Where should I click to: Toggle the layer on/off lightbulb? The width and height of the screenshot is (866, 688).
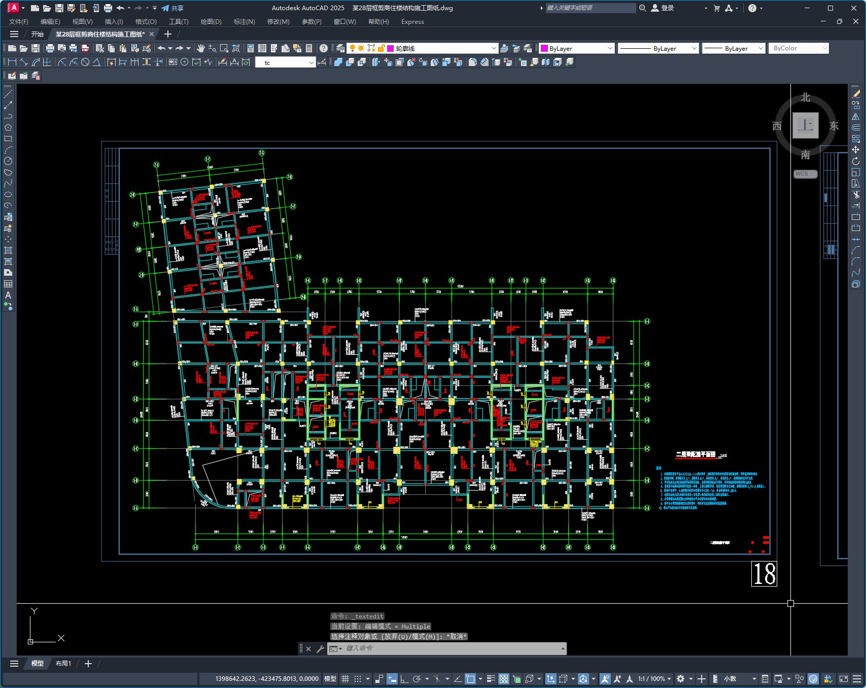coord(353,48)
